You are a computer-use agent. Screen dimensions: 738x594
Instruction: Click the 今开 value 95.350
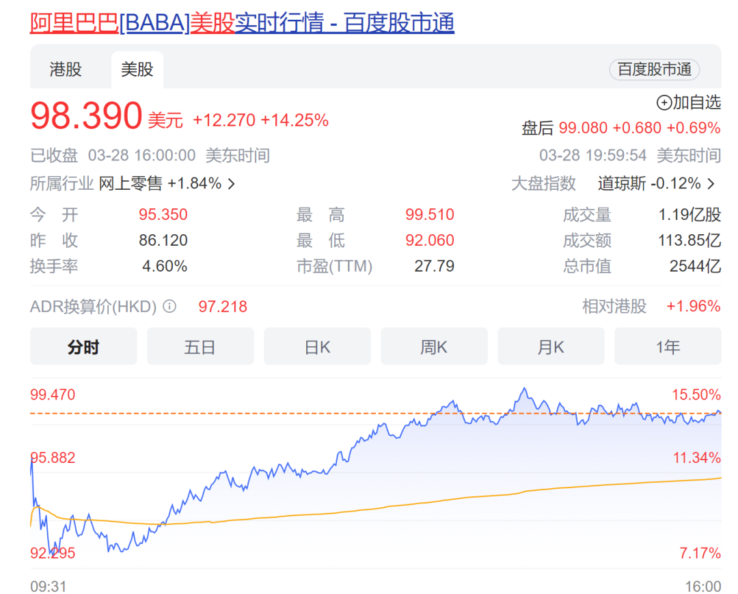163,214
